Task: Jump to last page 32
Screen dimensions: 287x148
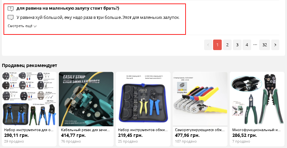Action: pyautogui.click(x=265, y=45)
